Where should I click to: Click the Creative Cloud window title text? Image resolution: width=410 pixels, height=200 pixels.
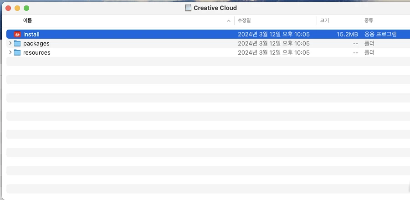pos(215,8)
